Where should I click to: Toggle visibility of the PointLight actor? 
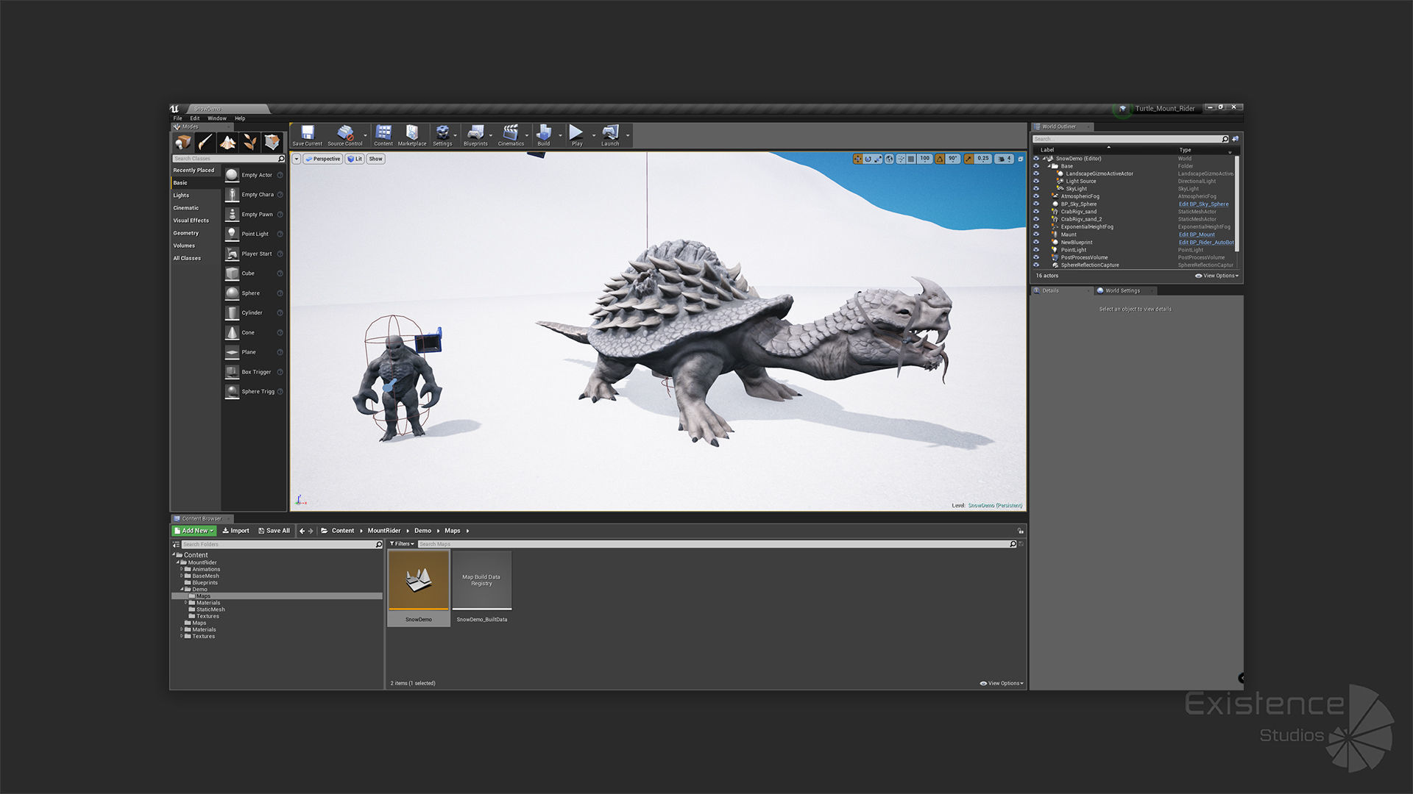coord(1036,250)
